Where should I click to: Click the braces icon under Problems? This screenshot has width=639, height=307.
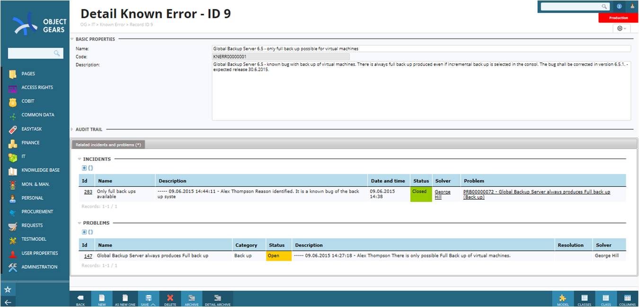[x=90, y=232]
